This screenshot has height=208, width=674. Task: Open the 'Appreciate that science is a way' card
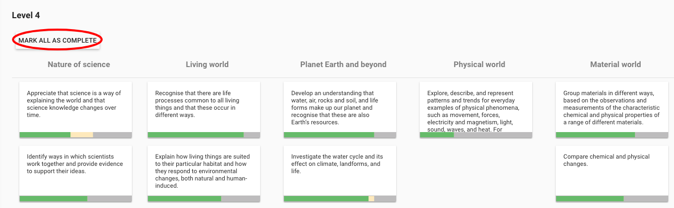click(x=76, y=104)
